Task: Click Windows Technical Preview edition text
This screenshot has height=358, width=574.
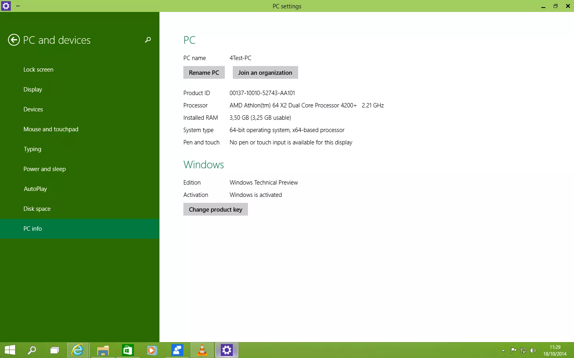Action: [264, 183]
